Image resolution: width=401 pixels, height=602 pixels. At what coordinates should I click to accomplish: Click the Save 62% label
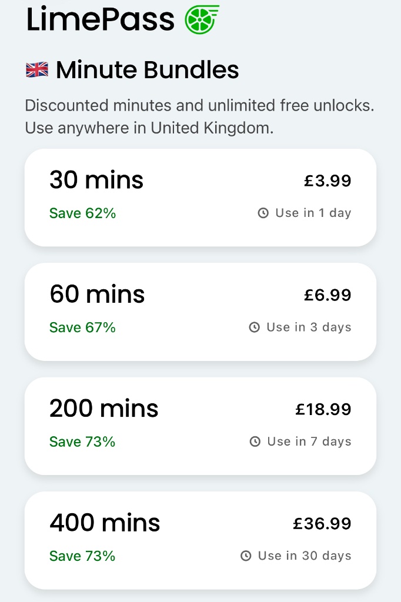82,213
